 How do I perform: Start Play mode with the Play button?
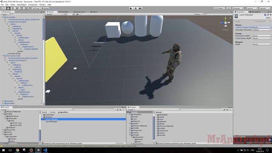pos(131,8)
